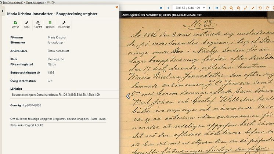Viewport: 274px width, 154px height.
Task: Open the Bild: 58 / Sida: 109 dropdown
Action: [x=189, y=8]
